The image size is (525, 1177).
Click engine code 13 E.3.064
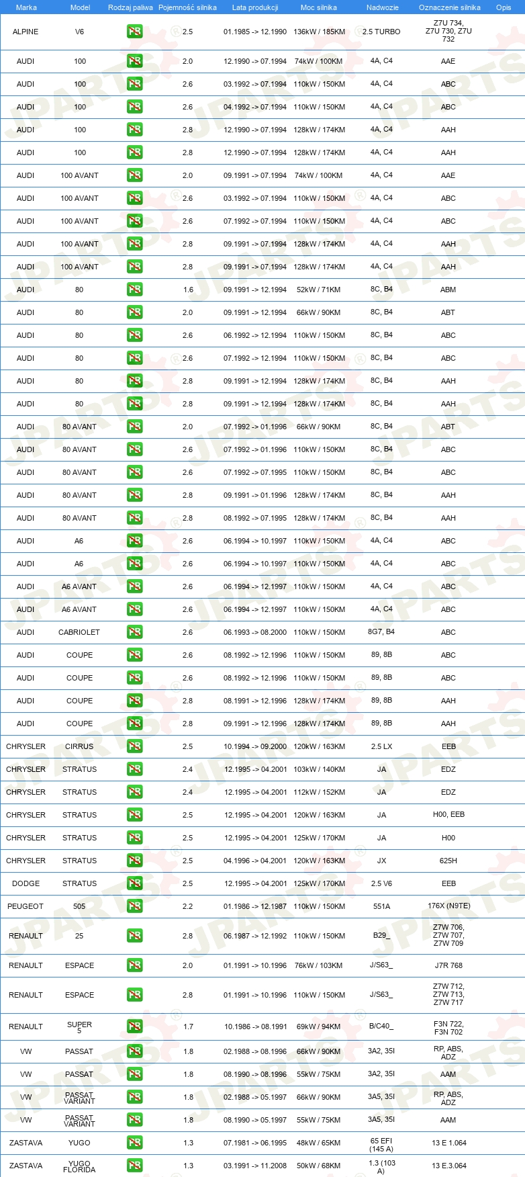coord(448,1166)
